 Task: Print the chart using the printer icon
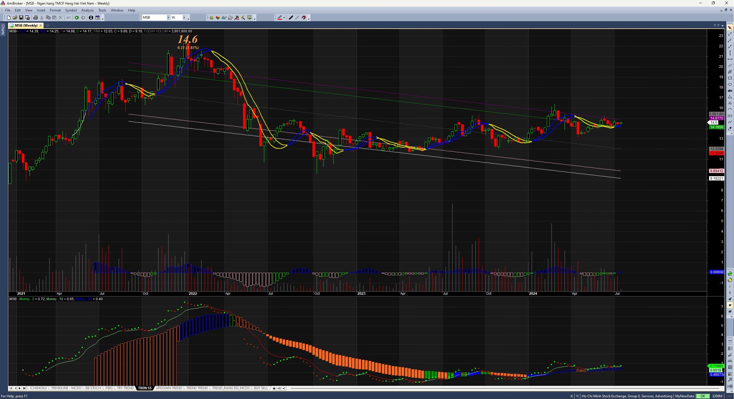coord(36,18)
